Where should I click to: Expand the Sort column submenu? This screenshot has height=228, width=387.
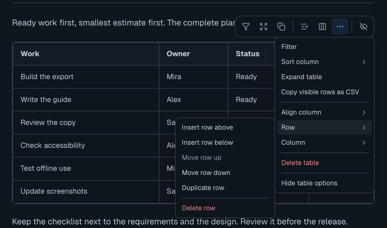click(324, 62)
